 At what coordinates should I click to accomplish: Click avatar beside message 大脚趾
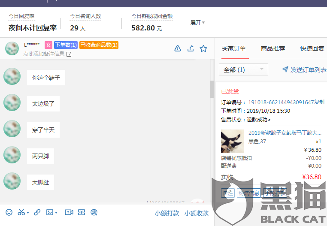point(12,181)
